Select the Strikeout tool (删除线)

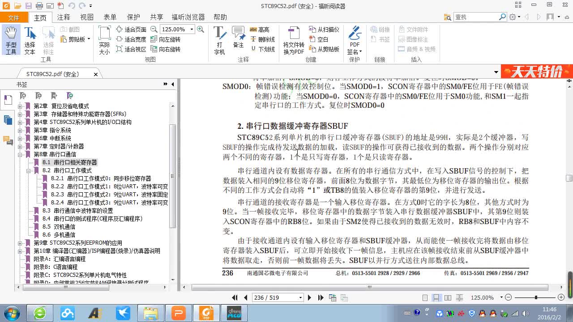262,39
